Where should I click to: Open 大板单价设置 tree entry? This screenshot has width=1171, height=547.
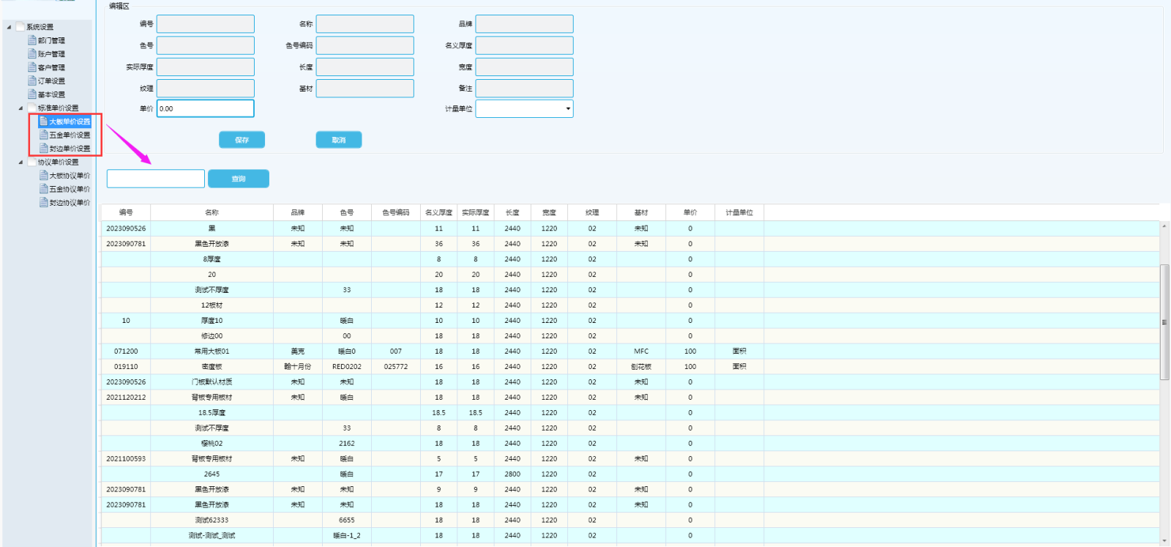(65, 122)
